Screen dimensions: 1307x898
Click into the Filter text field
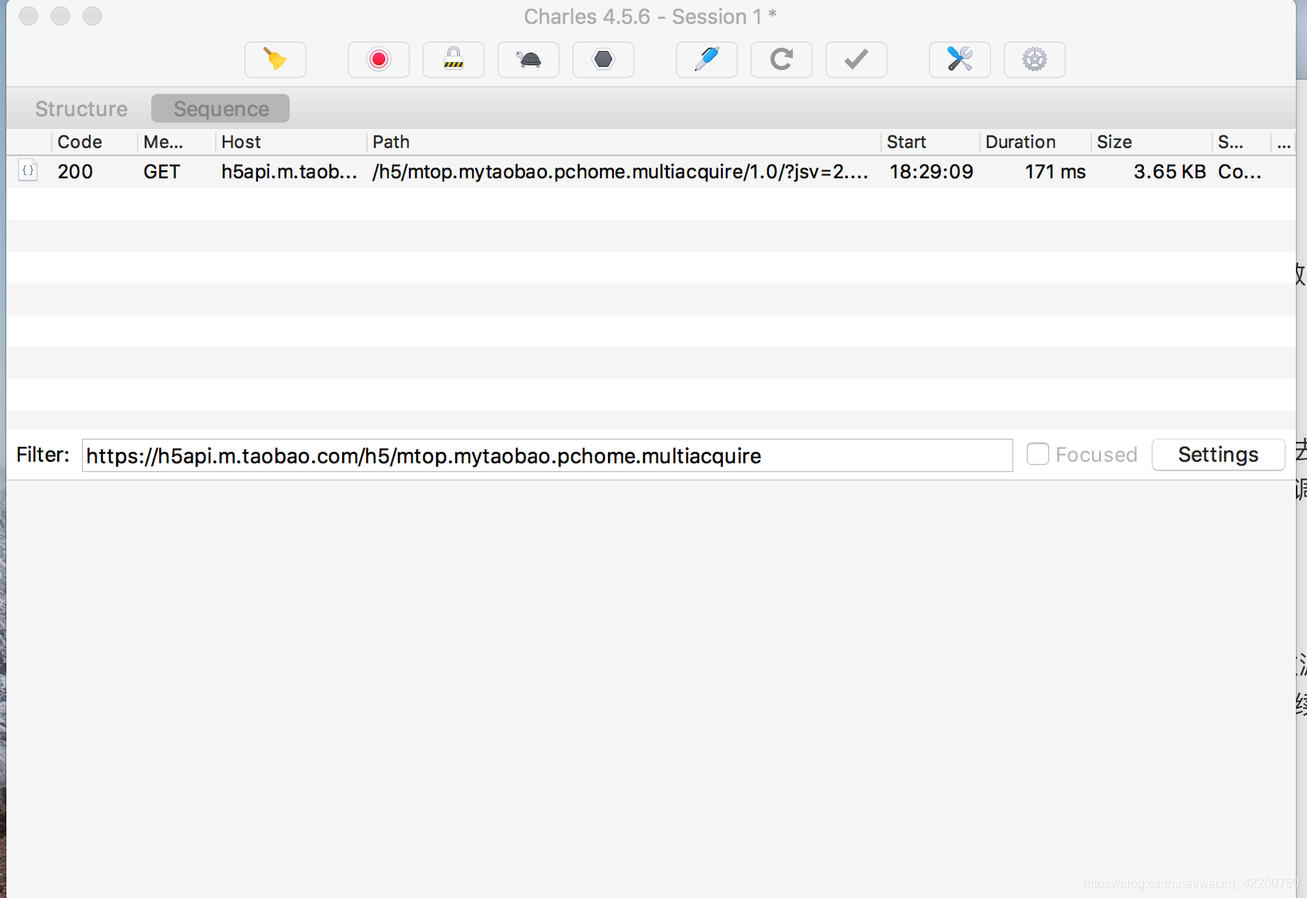pos(547,455)
